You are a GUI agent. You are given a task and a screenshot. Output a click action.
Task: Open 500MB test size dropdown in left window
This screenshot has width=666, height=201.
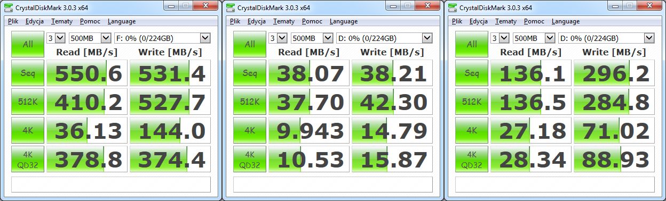(90, 38)
